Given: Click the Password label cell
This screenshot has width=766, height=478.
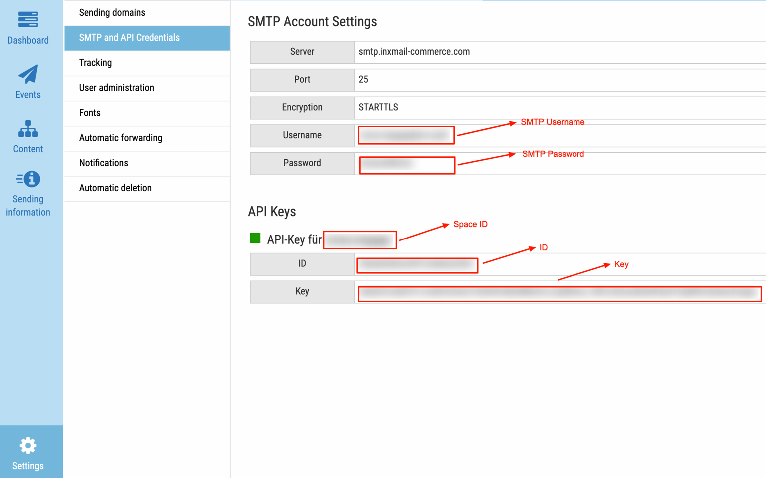Looking at the screenshot, I should pos(302,163).
